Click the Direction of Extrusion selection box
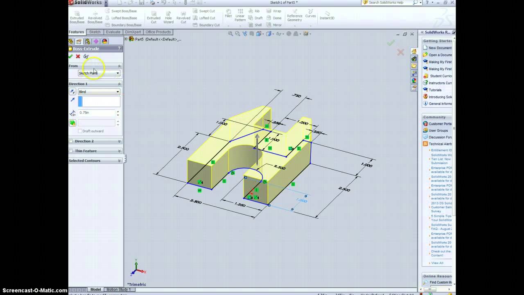Screen dimensions: 524x295 (99, 101)
